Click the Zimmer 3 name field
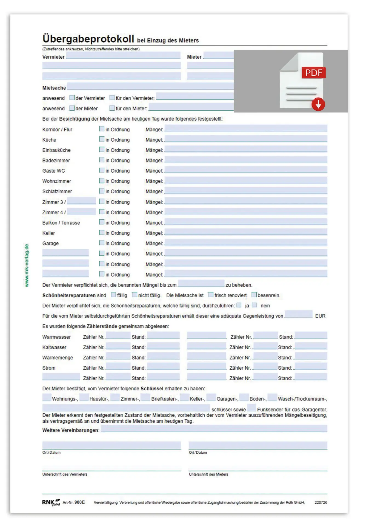 [81, 201]
